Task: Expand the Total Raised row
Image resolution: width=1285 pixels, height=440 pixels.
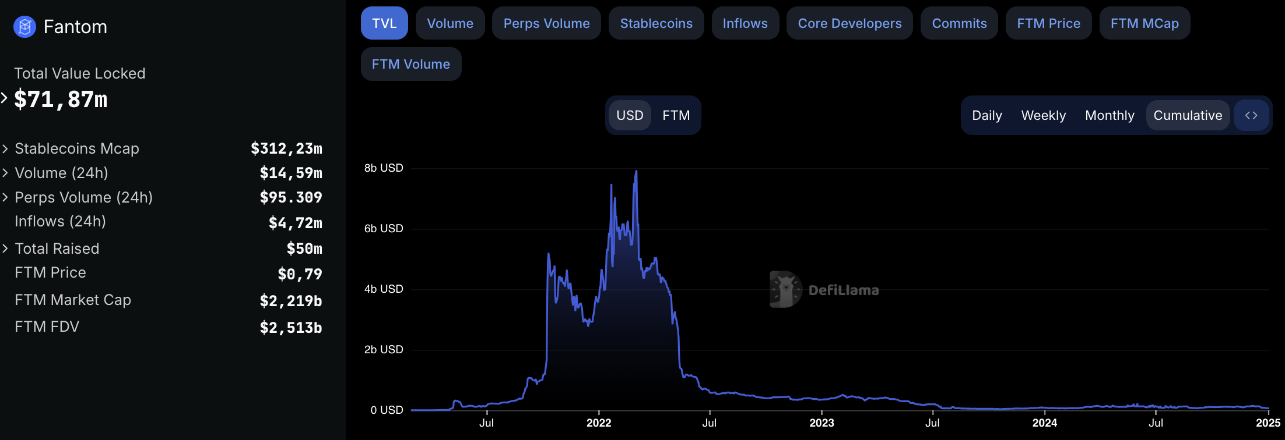Action: [5, 249]
